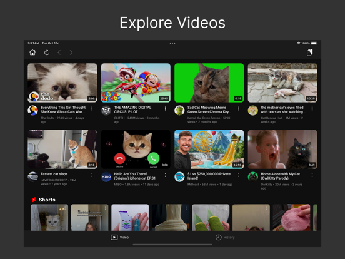345x259 pixels.
Task: Open options for Amazing Digital Circus video
Action: tap(165, 109)
